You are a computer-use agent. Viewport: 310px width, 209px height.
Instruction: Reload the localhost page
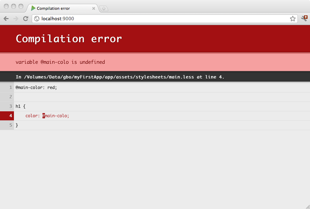point(25,19)
